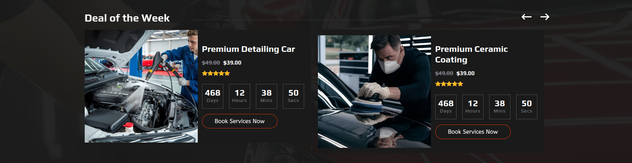Screen dimensions: 632x163
Task: Click 12 Hours counter on Ceramic deal
Action: click(x=473, y=107)
